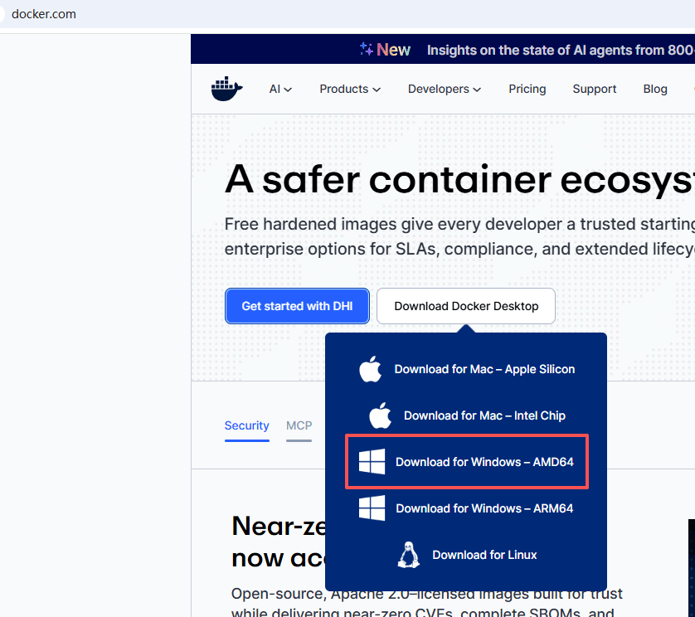Toggle the Download Docker Desktop button
The width and height of the screenshot is (695, 617).
[466, 306]
